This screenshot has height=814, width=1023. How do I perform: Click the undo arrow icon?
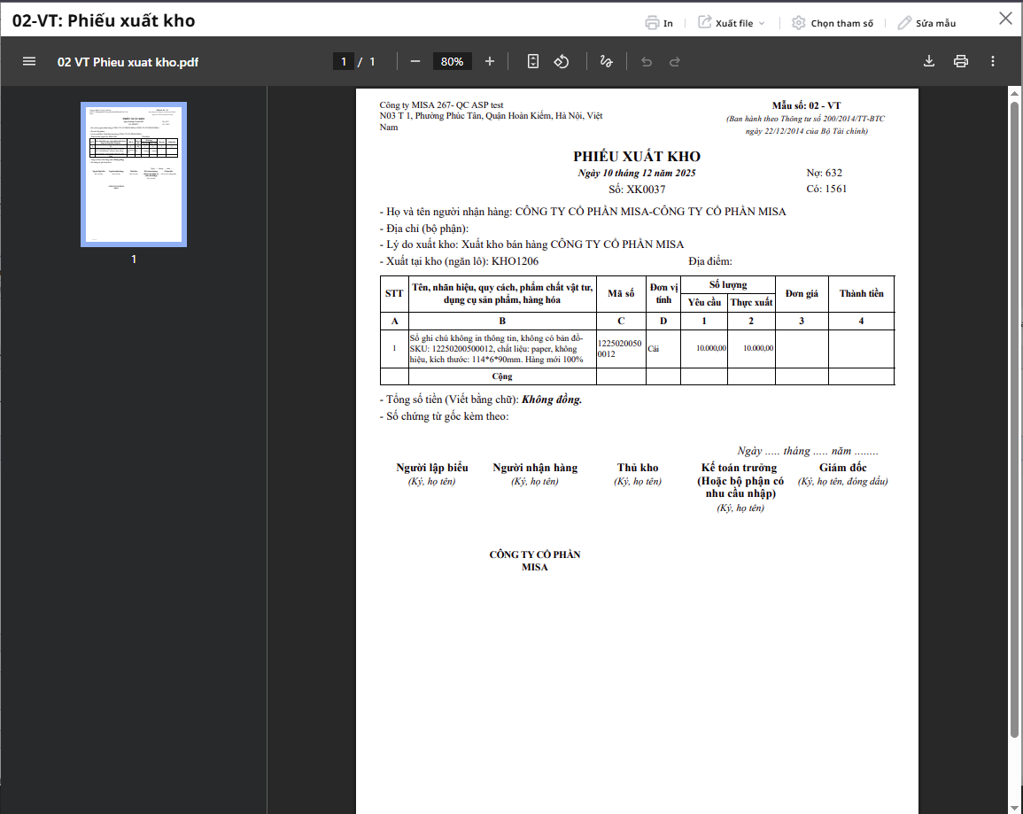pyautogui.click(x=647, y=61)
